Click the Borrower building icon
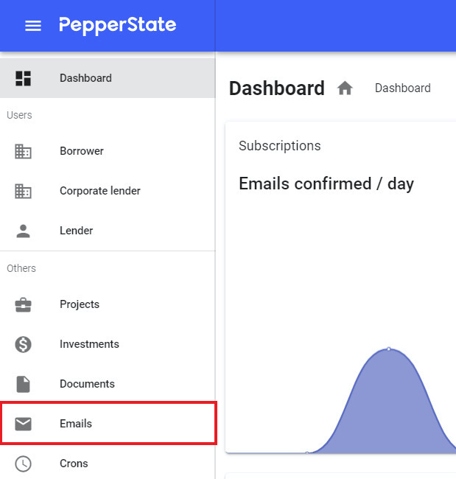The height and width of the screenshot is (479, 456). 24,151
